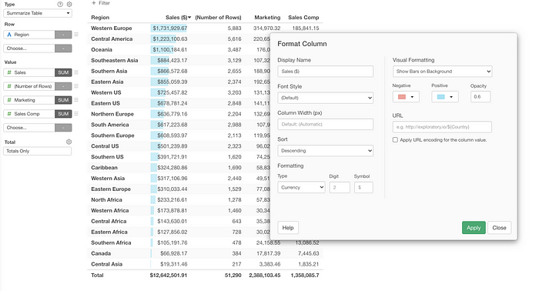Click the 5,883 number of rows cell
Image resolution: width=539 pixels, height=291 pixels.
click(234, 28)
